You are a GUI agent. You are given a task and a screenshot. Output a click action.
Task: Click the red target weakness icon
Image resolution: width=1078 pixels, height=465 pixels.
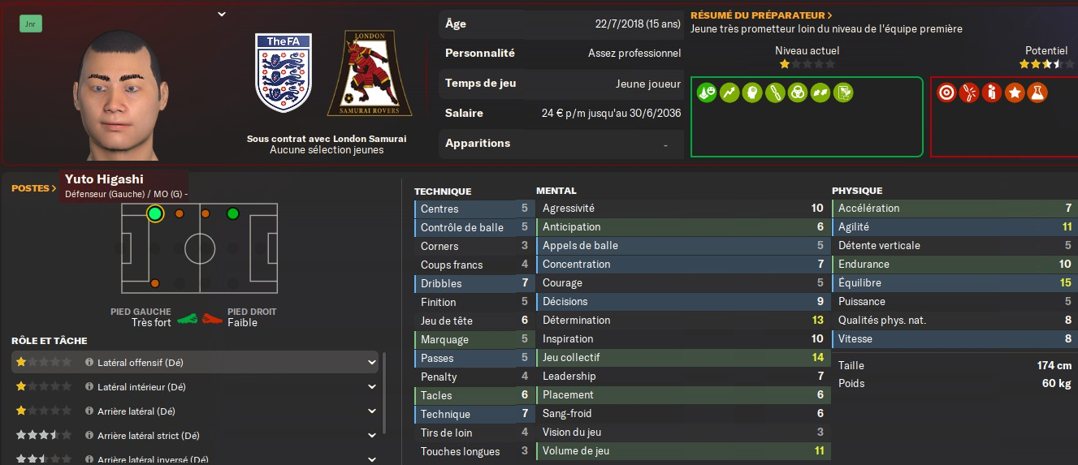946,93
